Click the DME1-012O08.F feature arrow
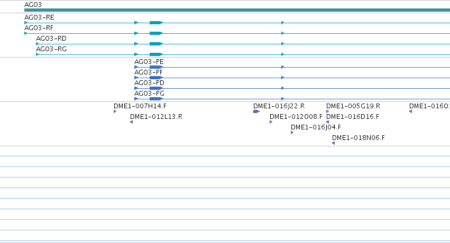This screenshot has height=243, width=450. coord(271,122)
